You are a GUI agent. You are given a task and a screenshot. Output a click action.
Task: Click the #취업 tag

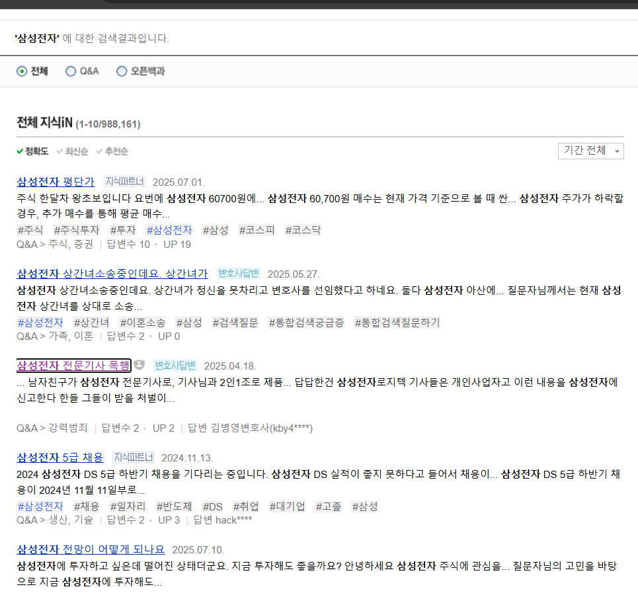[x=246, y=506]
